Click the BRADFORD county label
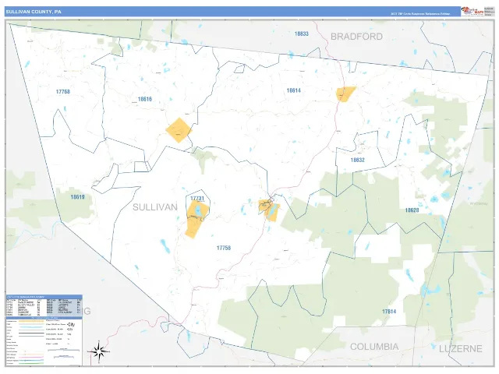499x374 pixels. point(356,37)
